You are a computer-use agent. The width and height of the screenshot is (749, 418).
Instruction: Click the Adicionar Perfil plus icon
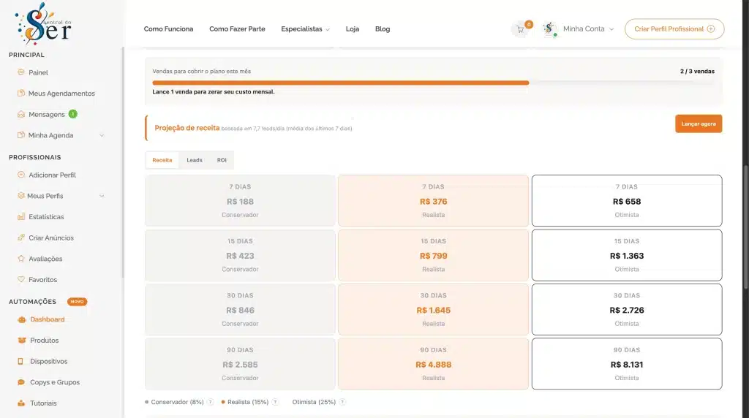tap(21, 175)
